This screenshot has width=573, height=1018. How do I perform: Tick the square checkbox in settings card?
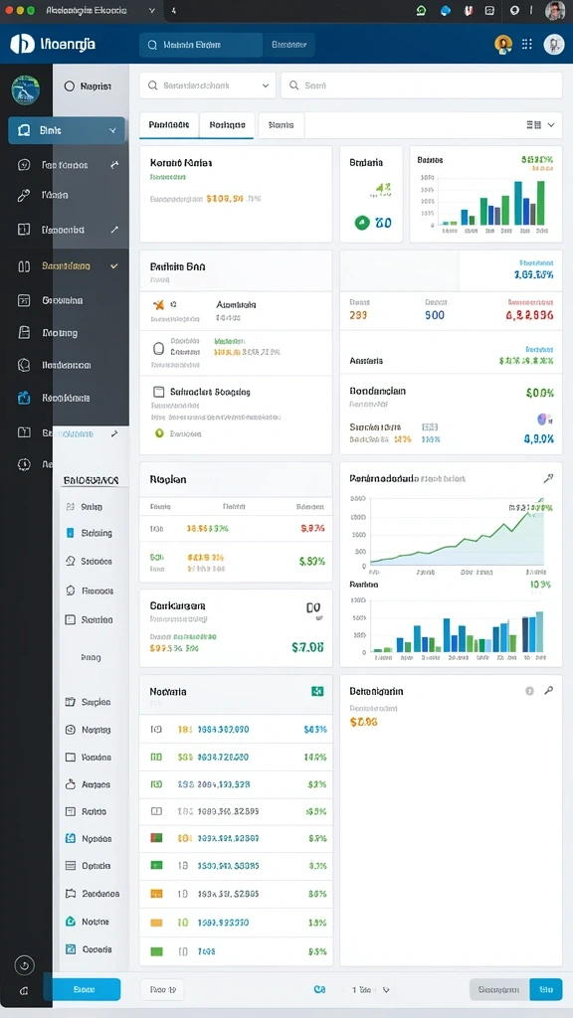point(158,392)
